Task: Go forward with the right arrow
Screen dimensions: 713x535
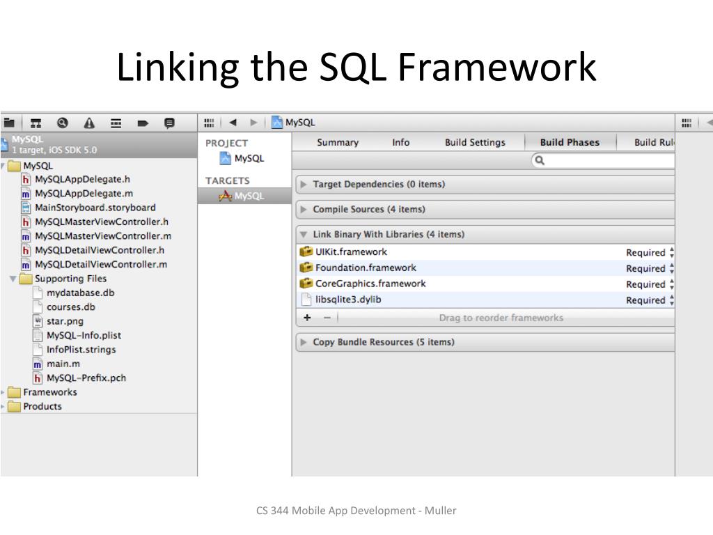Action: click(x=253, y=123)
